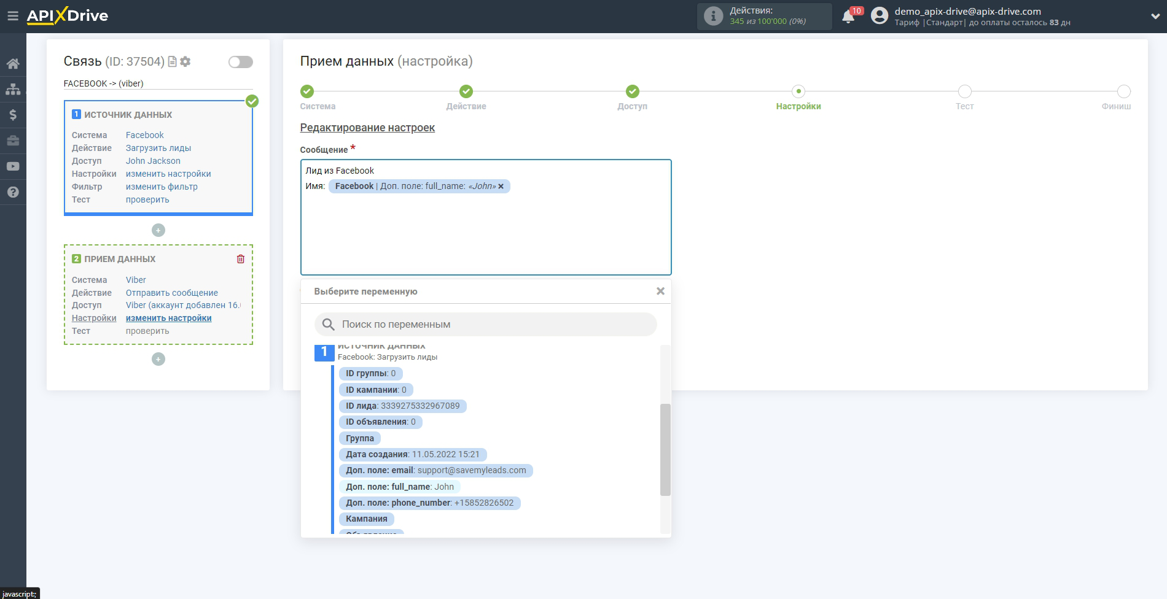
Task: Insert the ID группы variable
Action: [x=370, y=373]
